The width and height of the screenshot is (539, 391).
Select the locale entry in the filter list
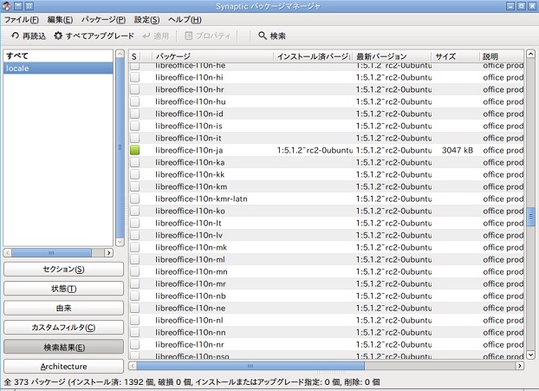pos(58,68)
